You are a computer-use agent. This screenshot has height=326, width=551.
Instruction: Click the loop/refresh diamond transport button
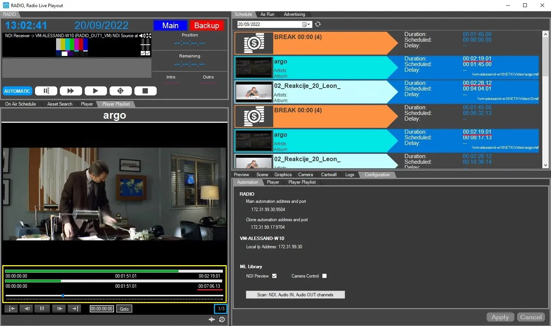click(x=121, y=91)
